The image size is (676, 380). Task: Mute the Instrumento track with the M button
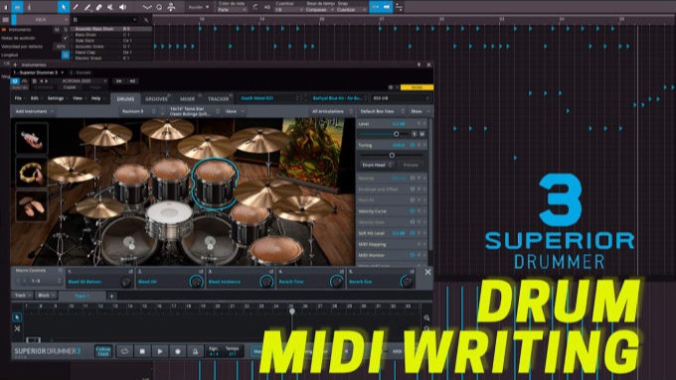click(57, 29)
